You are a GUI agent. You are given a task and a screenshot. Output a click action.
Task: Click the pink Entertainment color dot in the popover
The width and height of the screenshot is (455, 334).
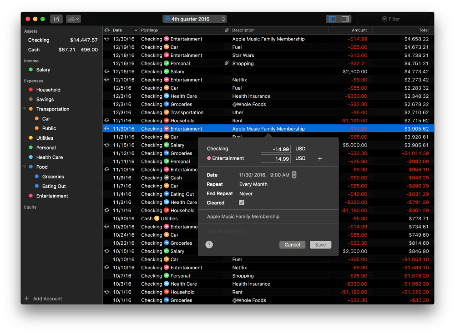209,159
